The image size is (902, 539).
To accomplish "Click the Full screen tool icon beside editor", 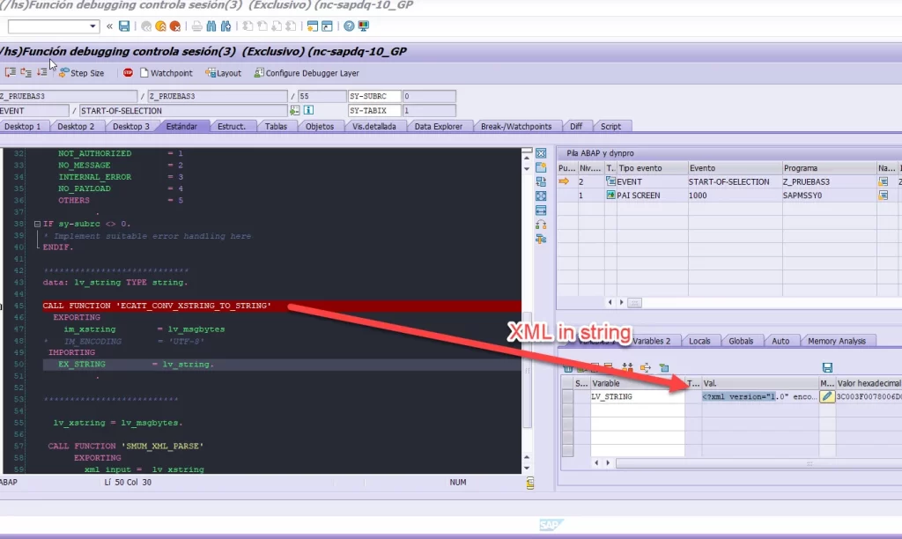I will [x=541, y=196].
